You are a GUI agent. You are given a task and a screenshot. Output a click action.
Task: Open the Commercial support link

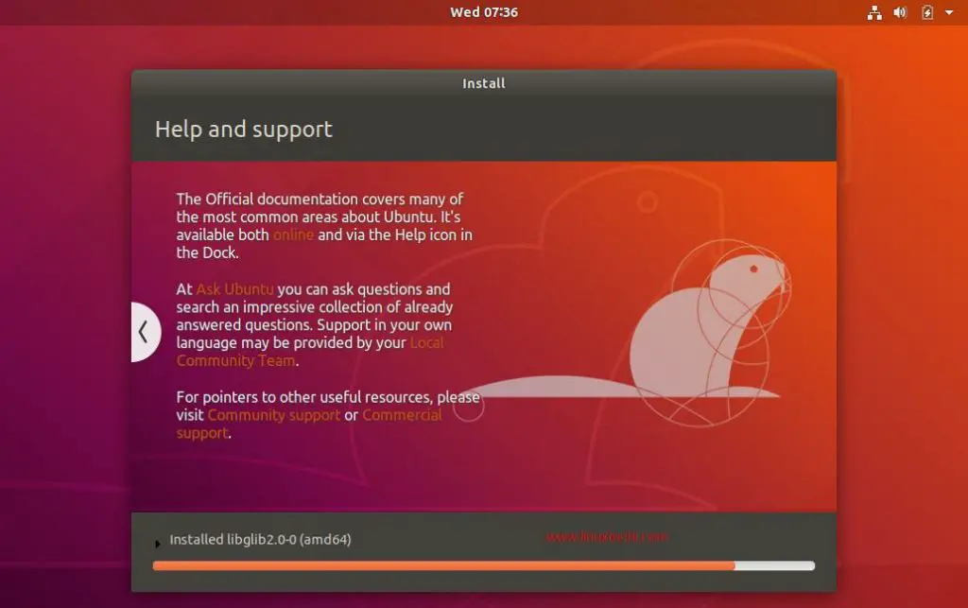tap(309, 424)
